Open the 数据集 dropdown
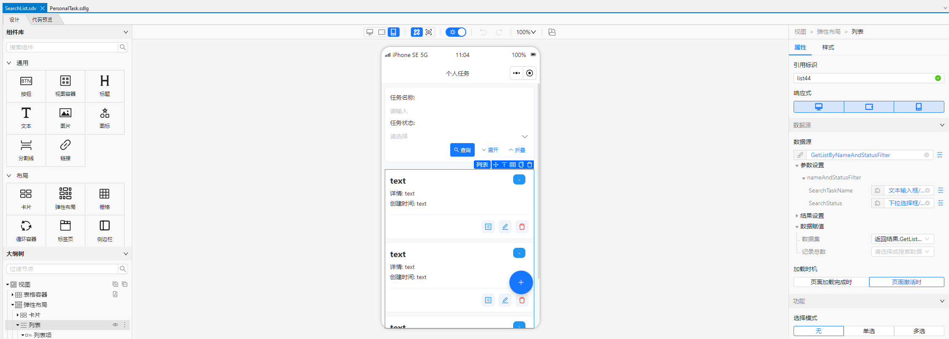 [903, 239]
